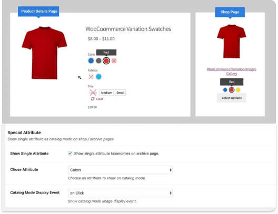Open WooCommerce Variation Images Gallery link
Image resolution: width=278 pixels, height=214 pixels.
tap(232, 72)
